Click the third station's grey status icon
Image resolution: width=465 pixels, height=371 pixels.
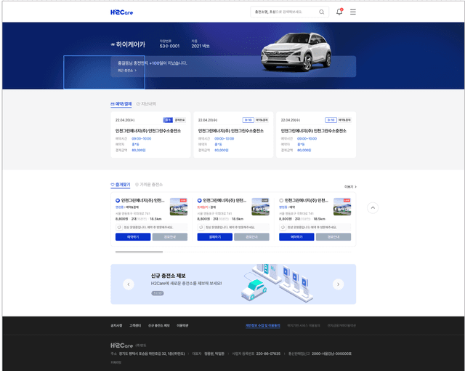pyautogui.click(x=282, y=200)
